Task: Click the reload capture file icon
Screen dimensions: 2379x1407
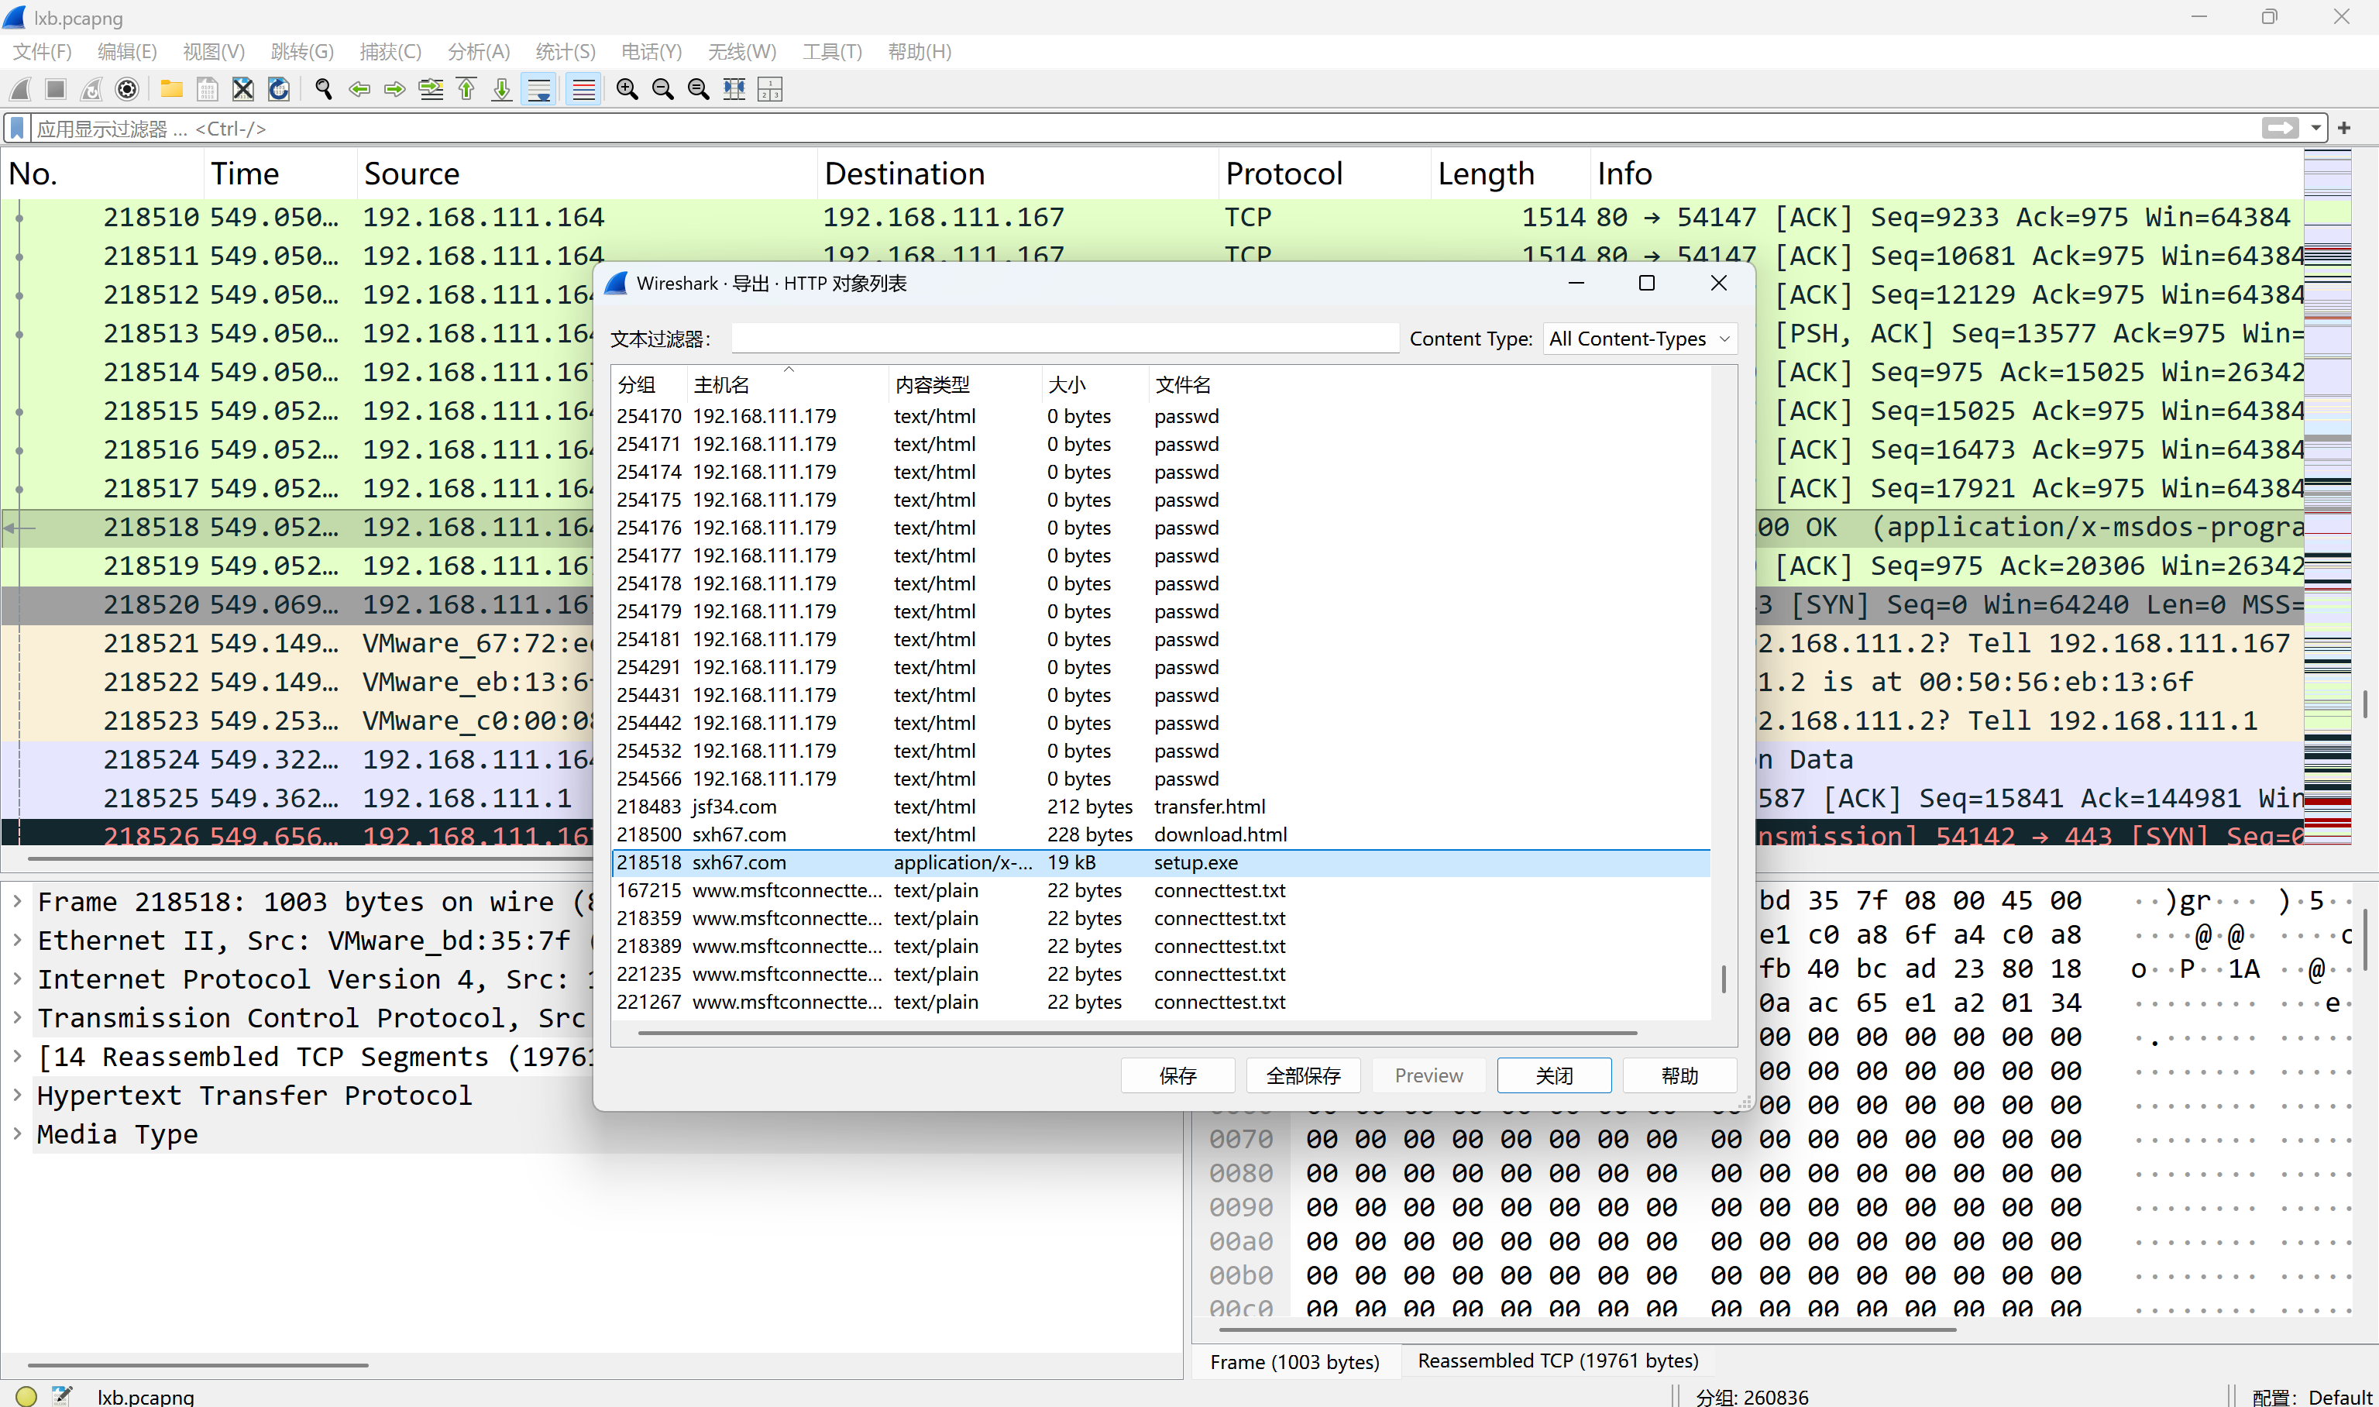Action: 279,89
